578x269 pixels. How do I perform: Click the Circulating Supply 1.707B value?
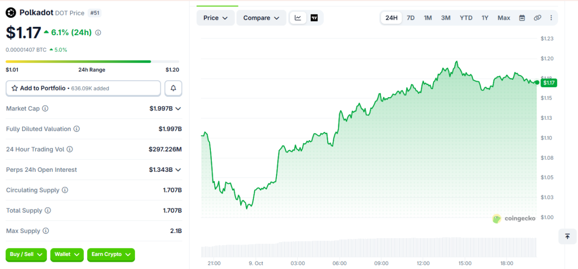[x=172, y=190]
